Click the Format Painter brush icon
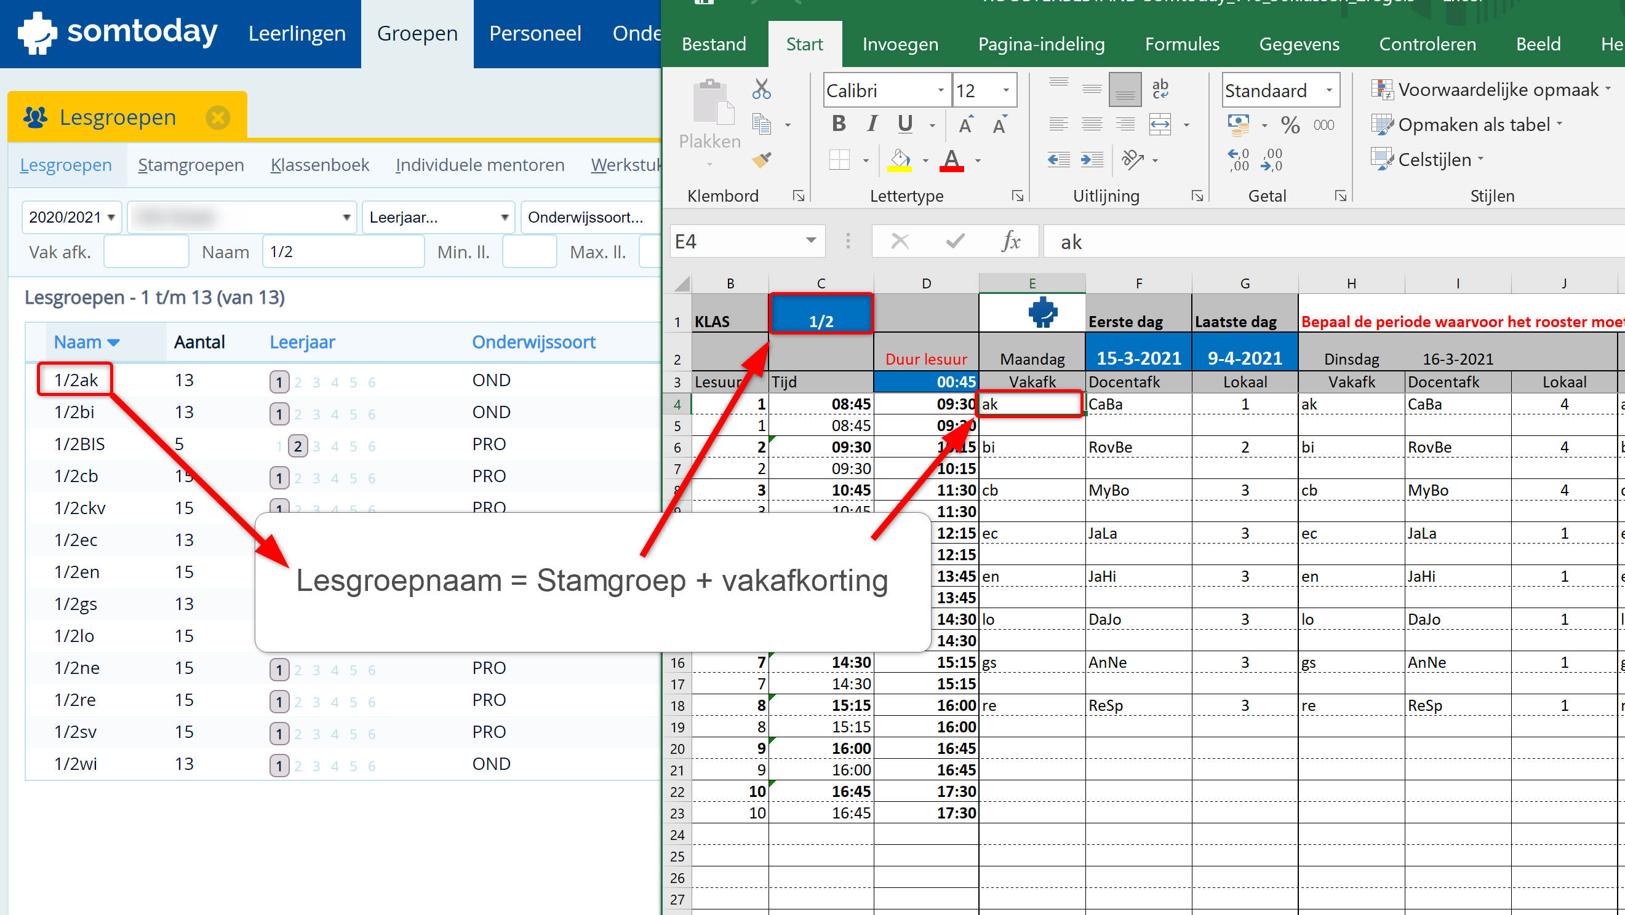 click(762, 159)
